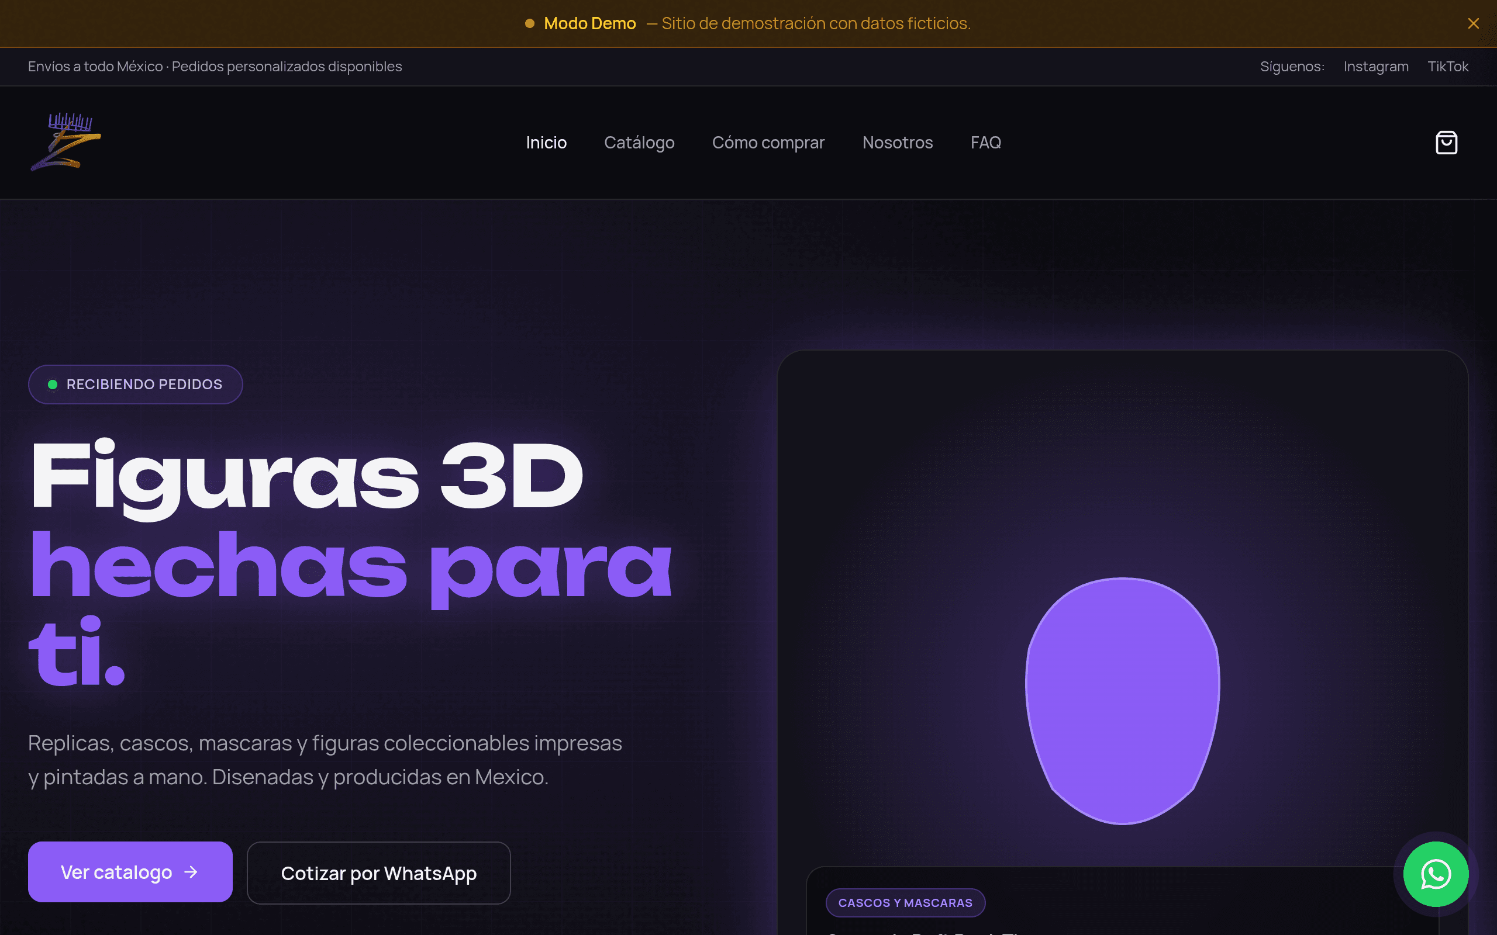Open the FAQ page

click(985, 143)
